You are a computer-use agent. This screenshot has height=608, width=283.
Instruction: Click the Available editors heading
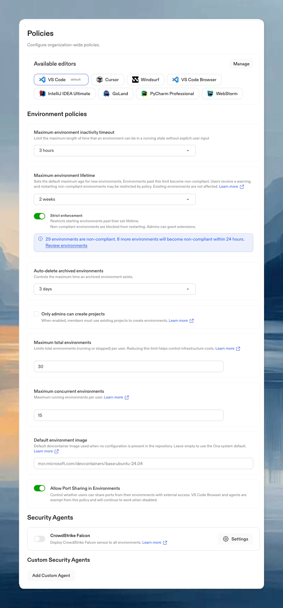pos(55,64)
